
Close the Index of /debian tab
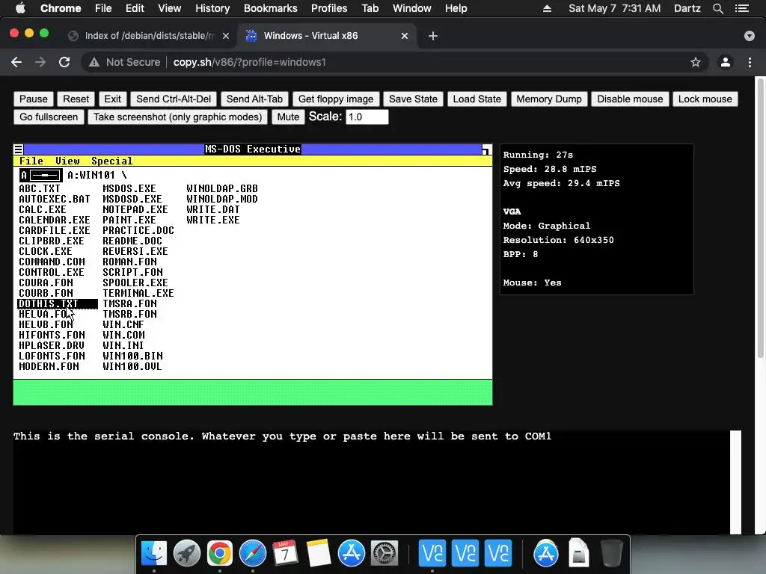(226, 36)
